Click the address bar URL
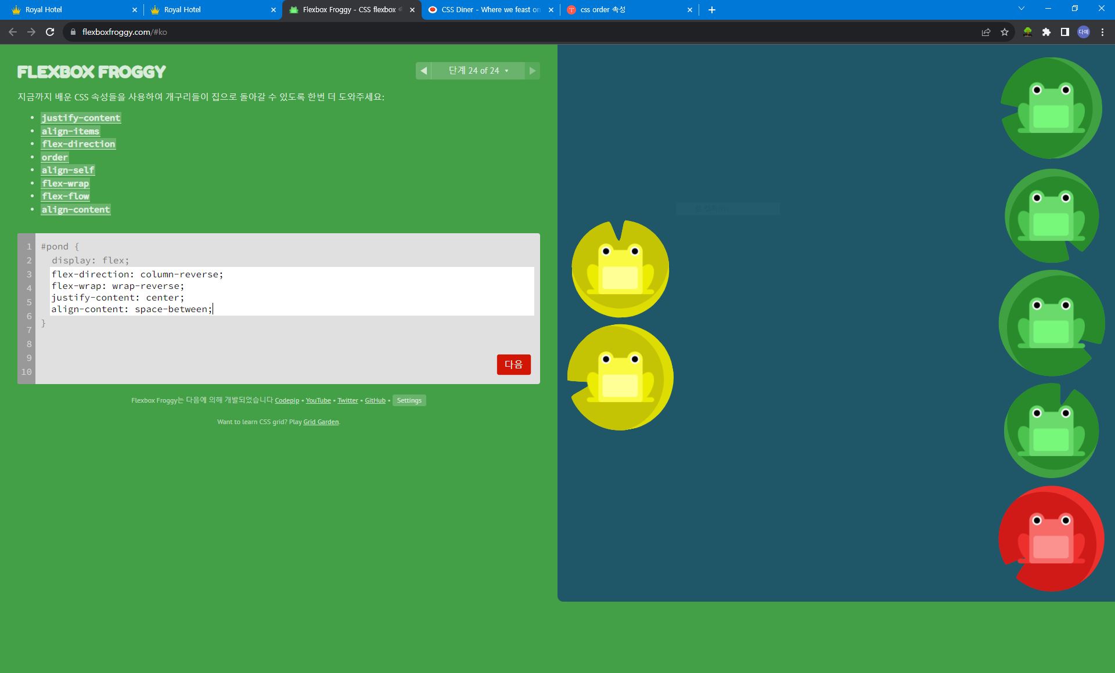 124,32
